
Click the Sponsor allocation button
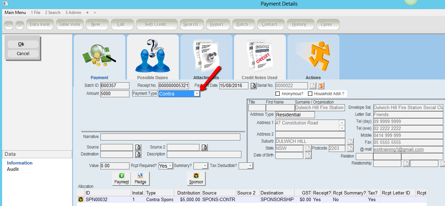tap(196, 178)
